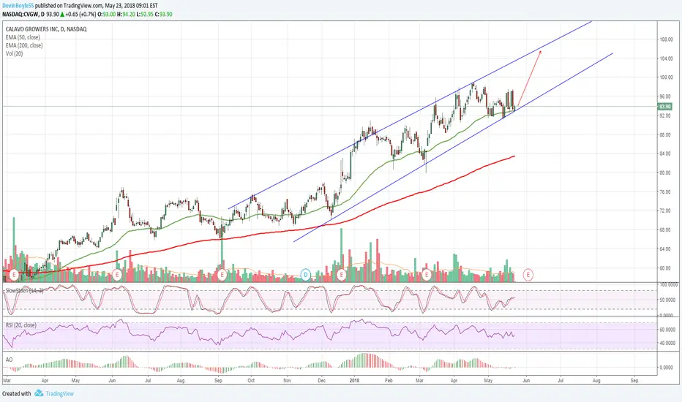The image size is (682, 402).
Task: Select the EMA (50, close) indicator label
Action: coord(23,37)
